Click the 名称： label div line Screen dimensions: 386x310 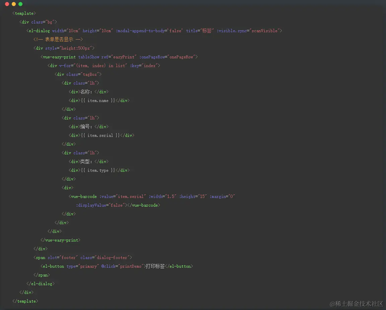88,92
